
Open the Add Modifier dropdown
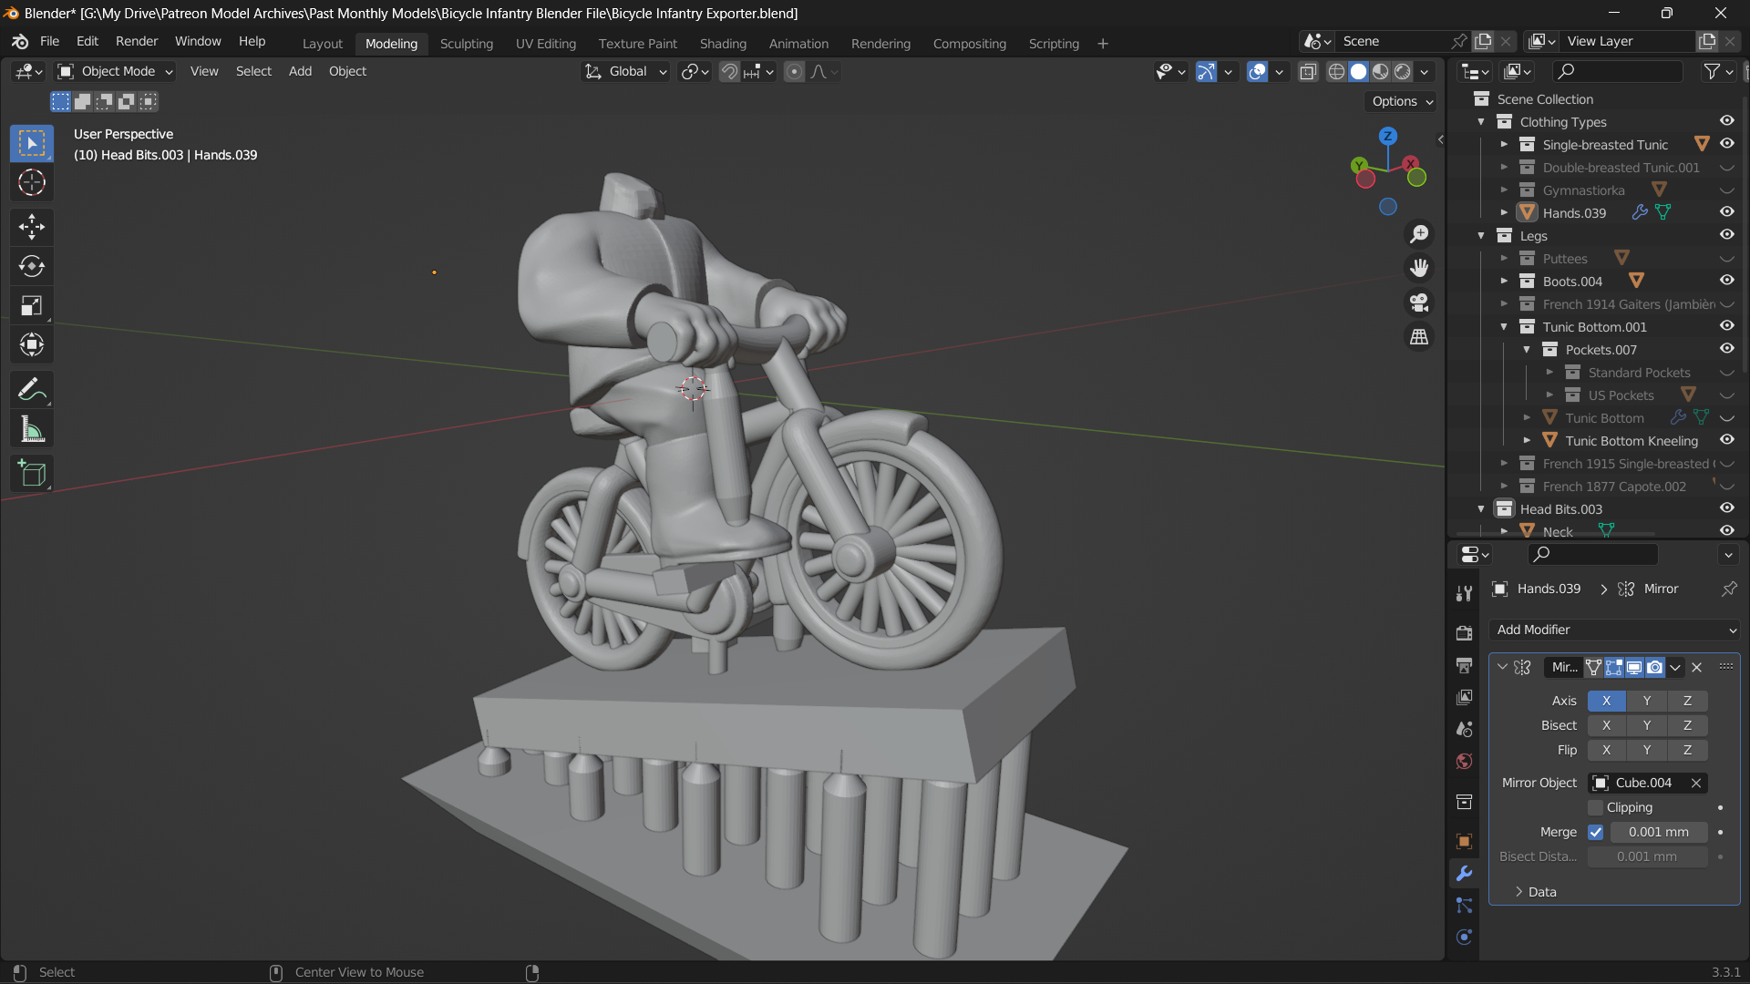[1612, 630]
